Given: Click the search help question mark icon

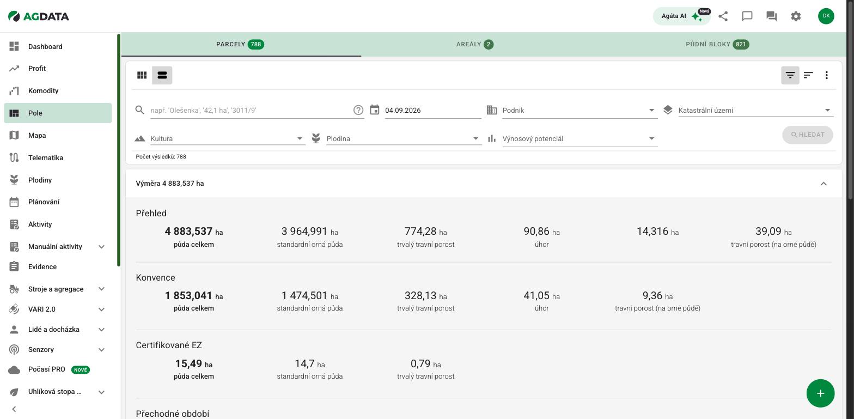Looking at the screenshot, I should (358, 110).
